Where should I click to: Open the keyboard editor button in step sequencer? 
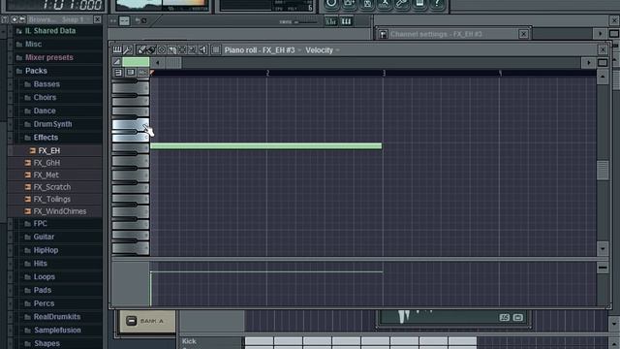(346, 21)
